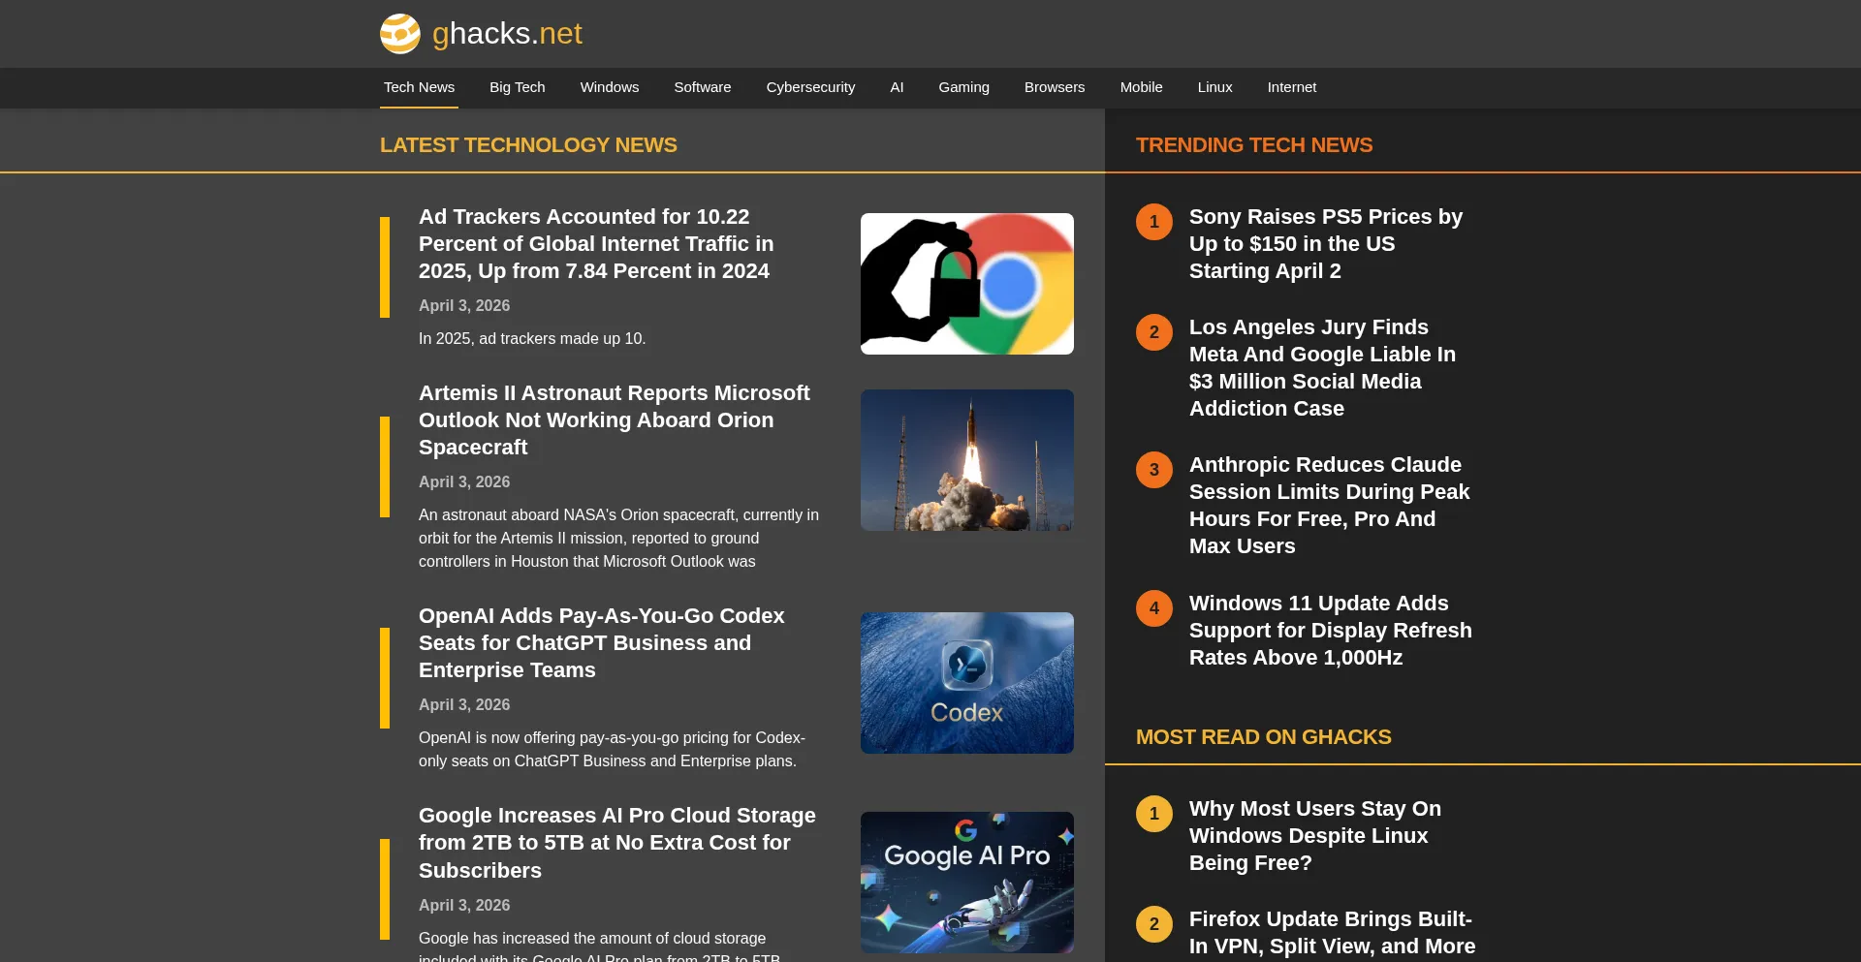The width and height of the screenshot is (1861, 962).
Task: Click the Google AI Pro thumbnail
Action: 967,883
